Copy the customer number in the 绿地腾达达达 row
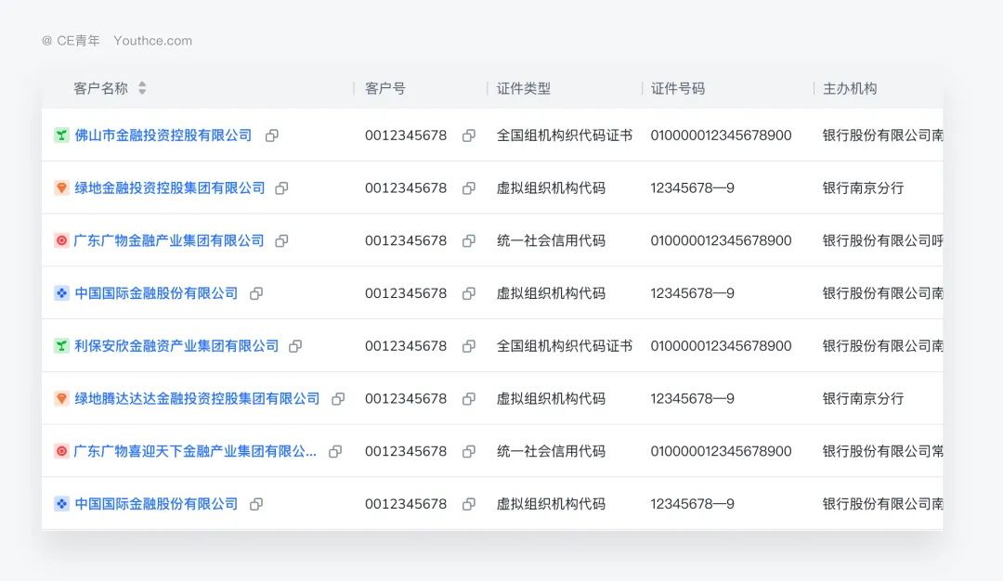1003x581 pixels. 469,399
